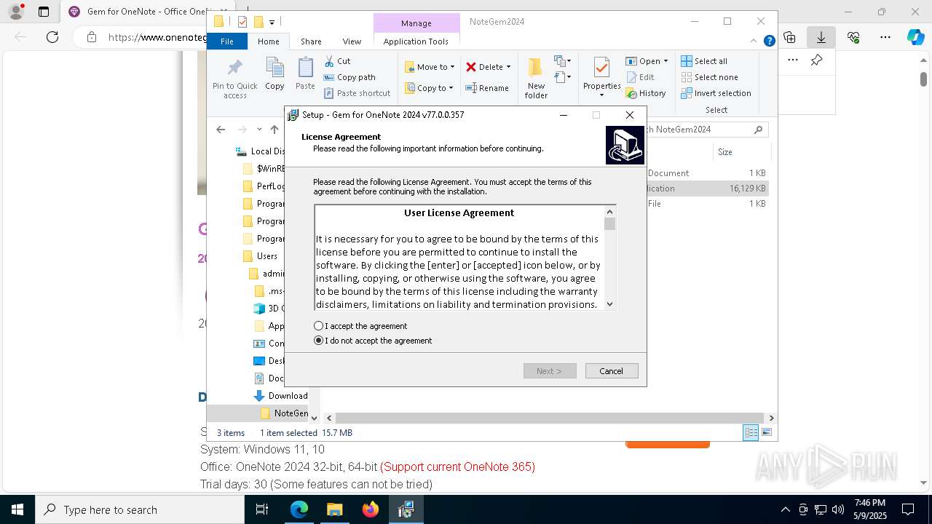Open the Move to dropdown
Viewport: 932px width, 524px height.
(x=430, y=67)
